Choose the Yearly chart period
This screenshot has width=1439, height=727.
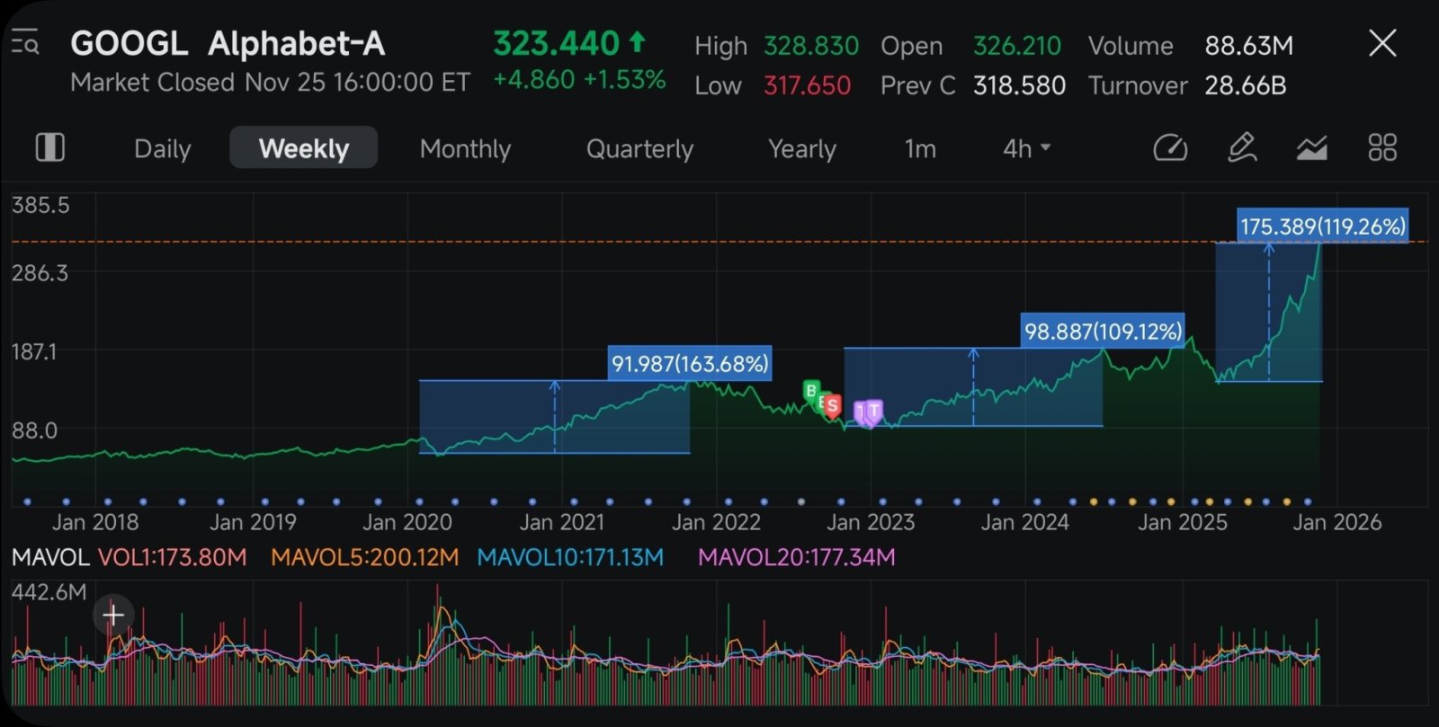point(802,148)
